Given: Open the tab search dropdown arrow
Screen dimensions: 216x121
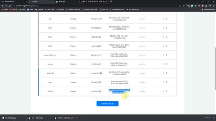Looking at the screenshot, I should click(x=198, y=1).
